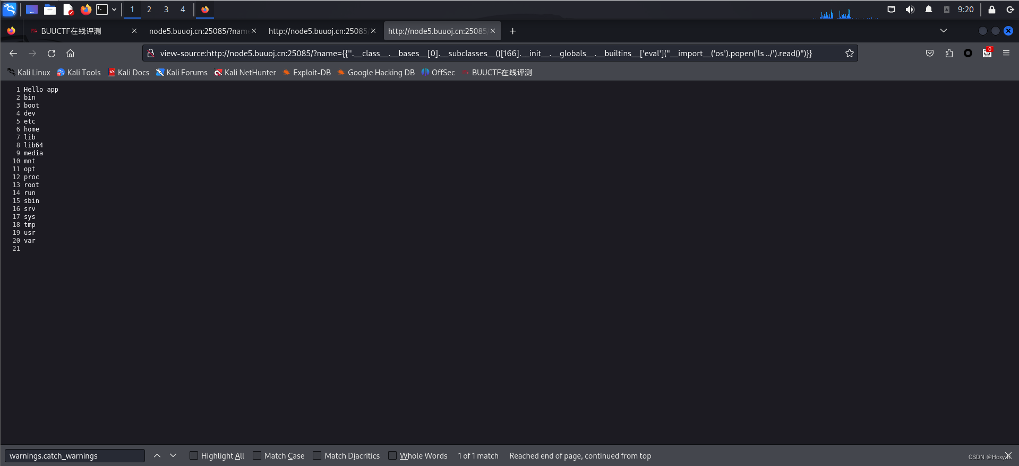Open the notifications bell

(929, 10)
